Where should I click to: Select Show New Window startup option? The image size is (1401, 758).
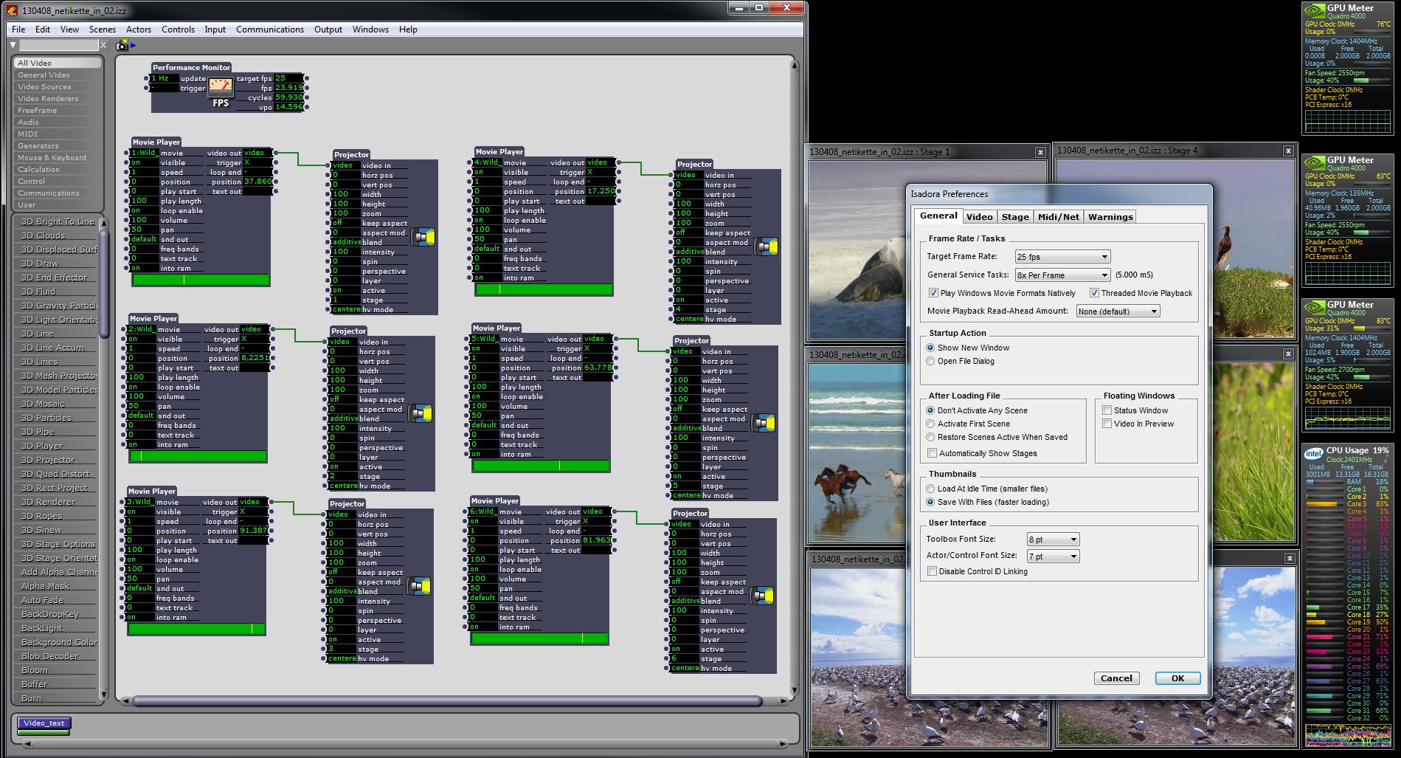coord(930,348)
